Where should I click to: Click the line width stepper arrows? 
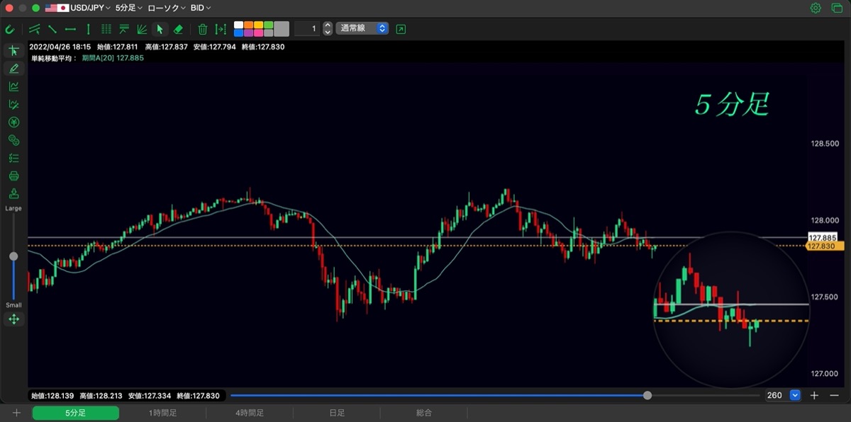(x=327, y=29)
